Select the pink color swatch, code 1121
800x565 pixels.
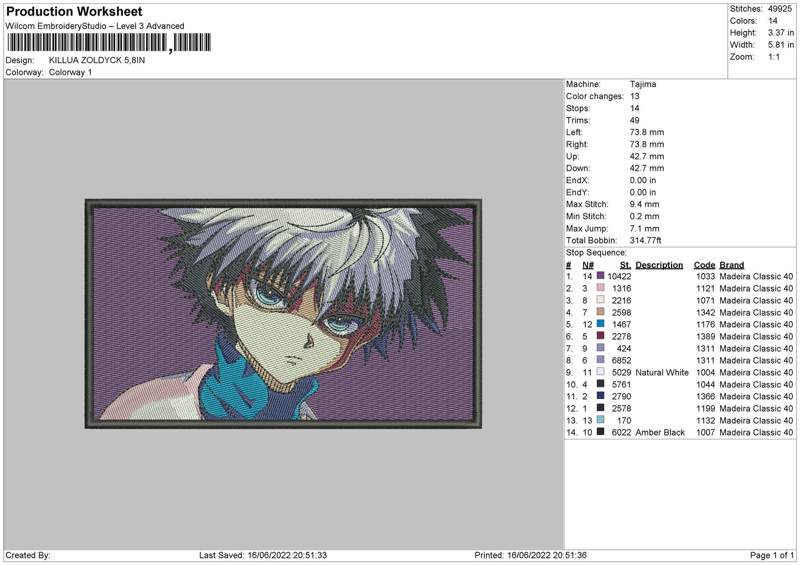600,288
